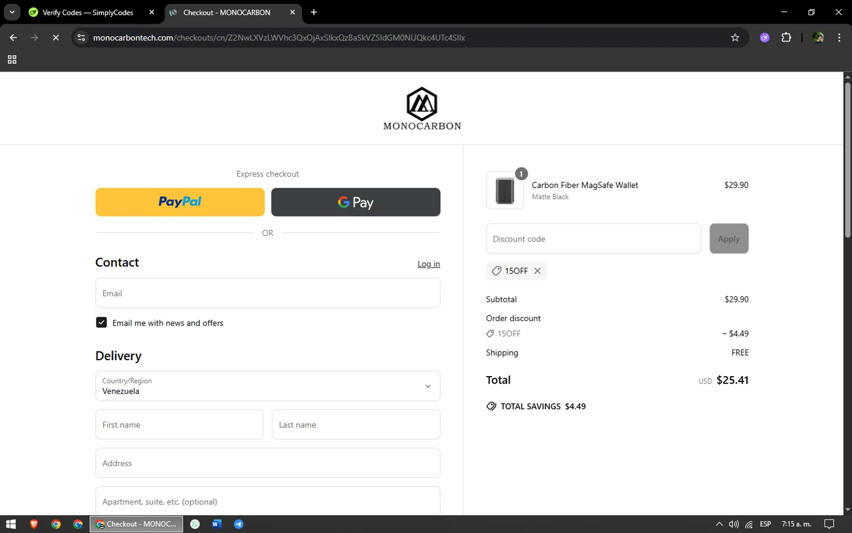The width and height of the screenshot is (852, 533).
Task: Pay with PayPal express checkout
Action: coord(180,202)
